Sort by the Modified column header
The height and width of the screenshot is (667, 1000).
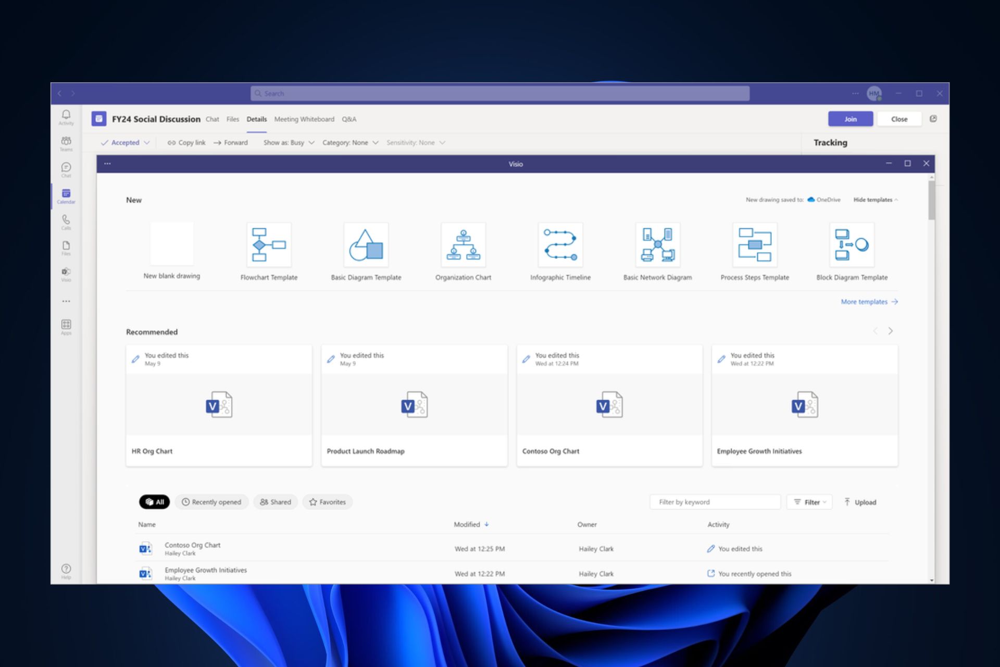pos(471,525)
